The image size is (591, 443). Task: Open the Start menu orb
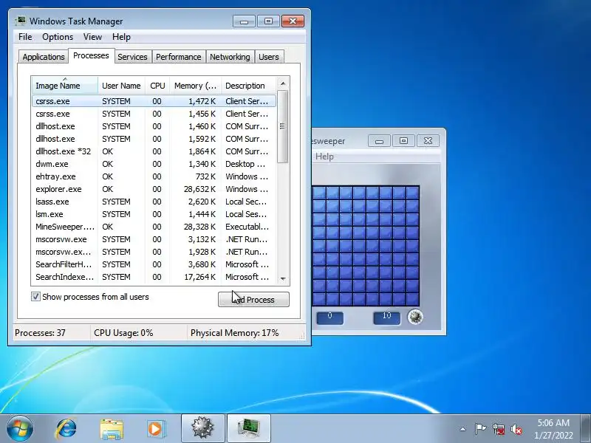point(20,429)
